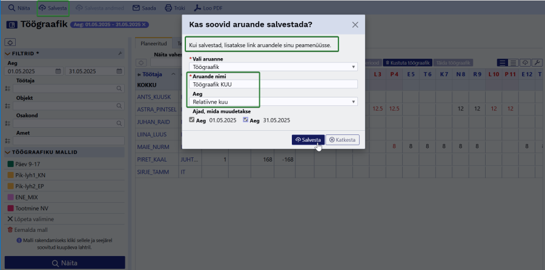545x270 pixels.
Task: Open the Vali aruanne dropdown
Action: (x=272, y=67)
